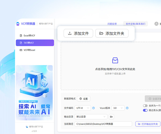Screen dimensions: 161x134
Task: Click the 鲲穹AI旗下产品 footer logo
Action: tap(27, 127)
